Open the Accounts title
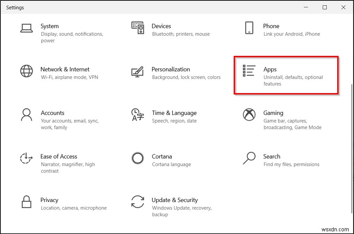The width and height of the screenshot is (354, 234). coord(52,113)
